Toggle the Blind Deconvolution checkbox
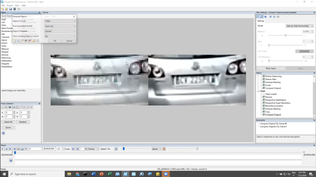 click(x=264, y=106)
